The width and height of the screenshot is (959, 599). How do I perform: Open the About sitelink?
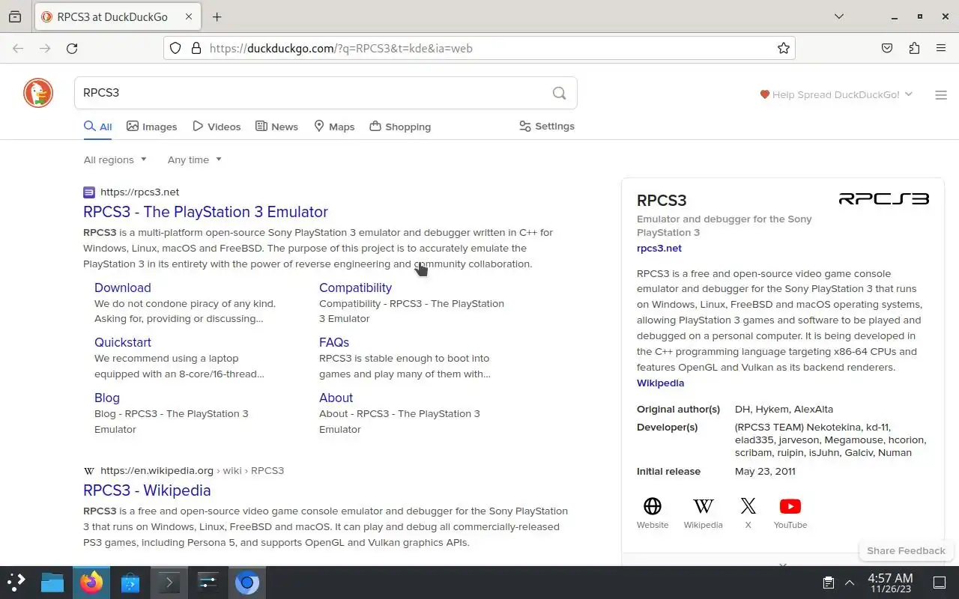[336, 398]
